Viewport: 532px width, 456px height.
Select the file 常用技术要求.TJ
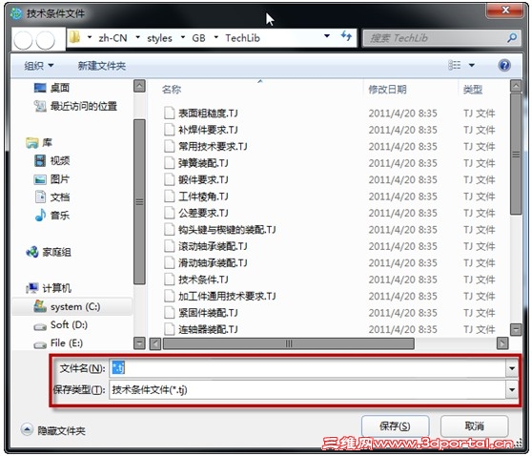tap(206, 146)
